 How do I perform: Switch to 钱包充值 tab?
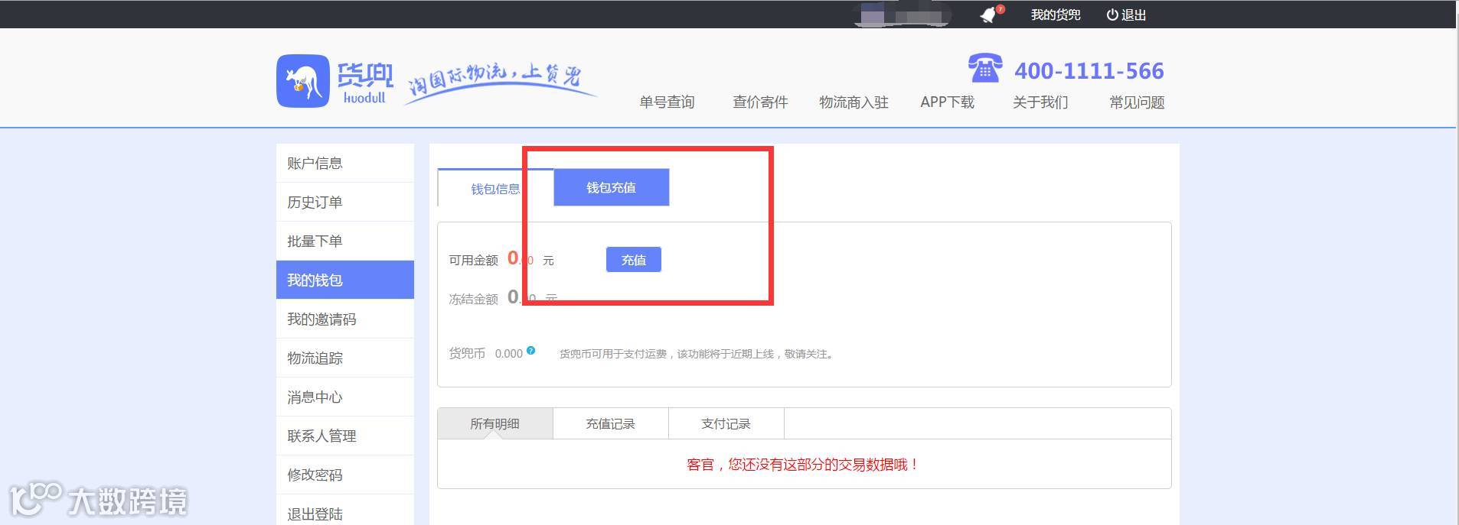click(611, 187)
